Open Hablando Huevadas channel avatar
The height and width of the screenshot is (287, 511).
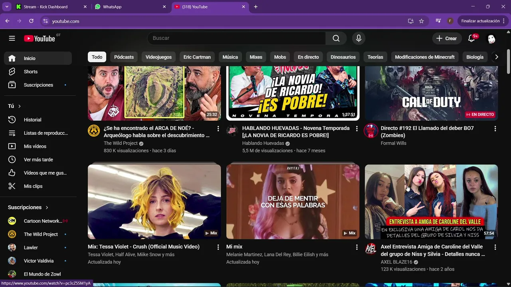coord(232,130)
